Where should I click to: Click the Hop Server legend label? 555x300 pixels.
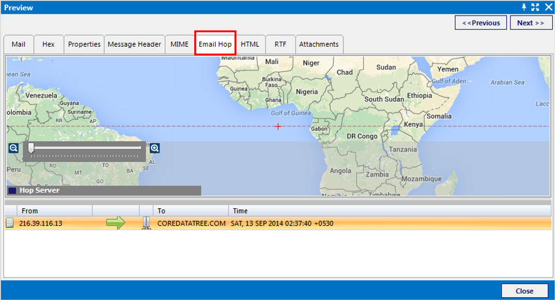[x=39, y=190]
